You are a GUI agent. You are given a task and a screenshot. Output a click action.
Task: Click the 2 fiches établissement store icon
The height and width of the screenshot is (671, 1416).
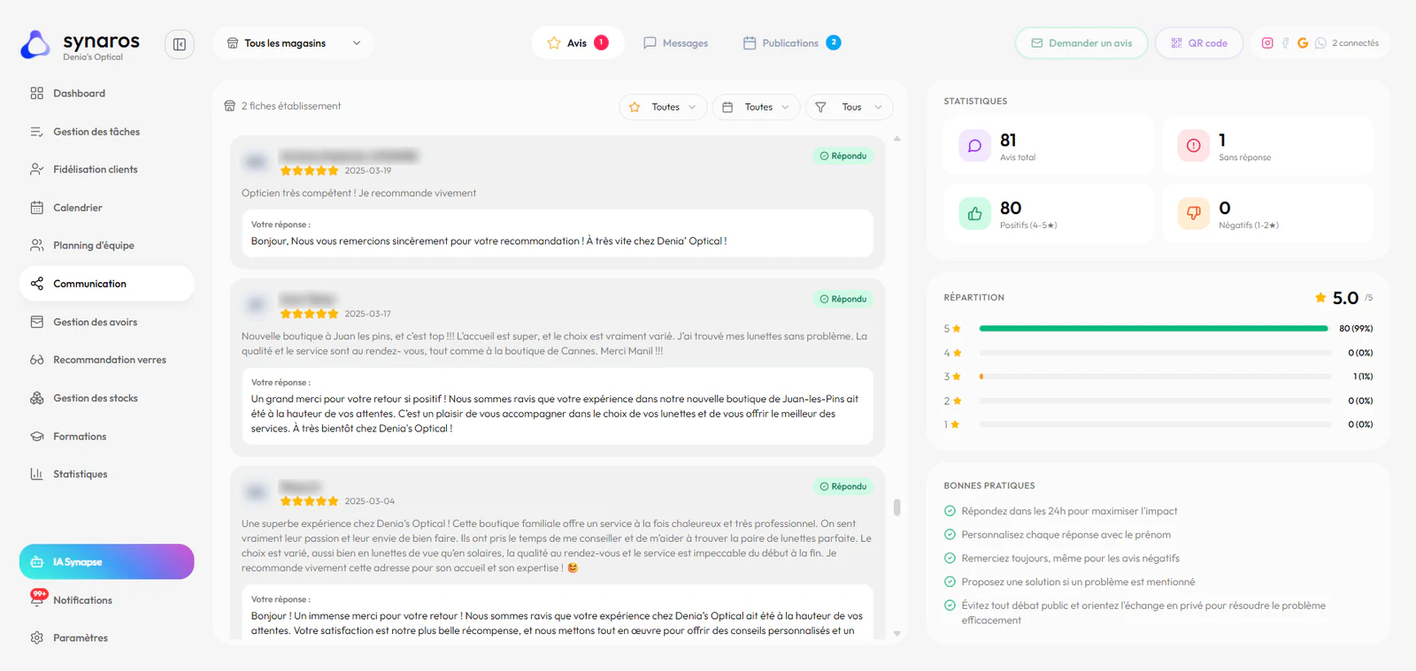(230, 106)
